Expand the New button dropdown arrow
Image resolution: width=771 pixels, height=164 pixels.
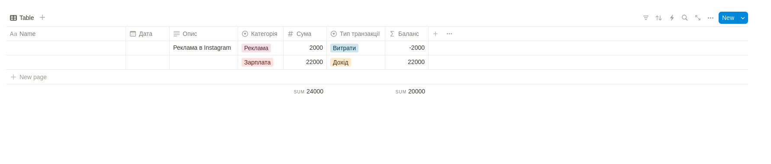743,18
